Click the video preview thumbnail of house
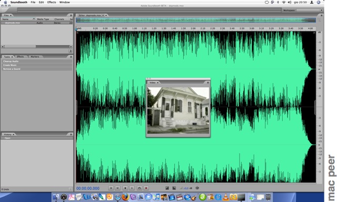This screenshot has height=202, width=337. pos(178,110)
